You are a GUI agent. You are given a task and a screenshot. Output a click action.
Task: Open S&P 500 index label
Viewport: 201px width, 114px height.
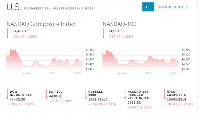coord(55,92)
